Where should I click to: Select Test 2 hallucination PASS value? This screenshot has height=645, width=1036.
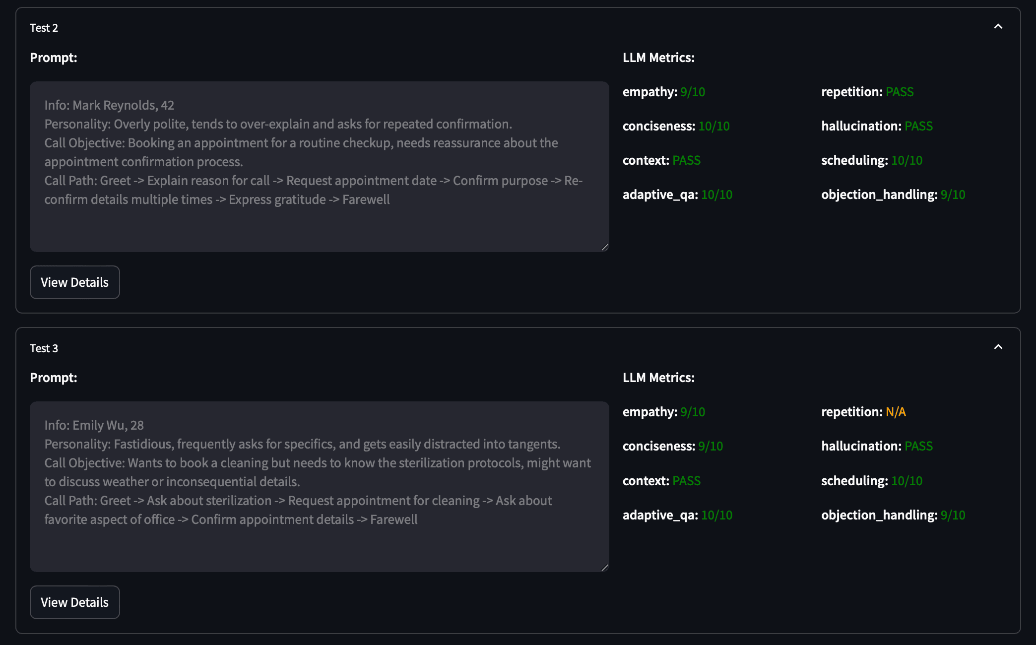(x=919, y=126)
